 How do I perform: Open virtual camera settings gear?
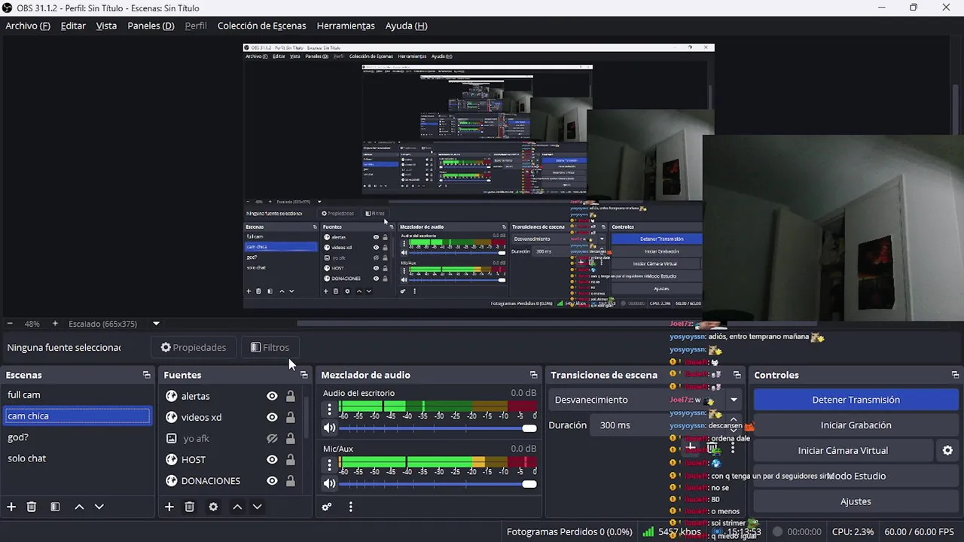pos(947,450)
